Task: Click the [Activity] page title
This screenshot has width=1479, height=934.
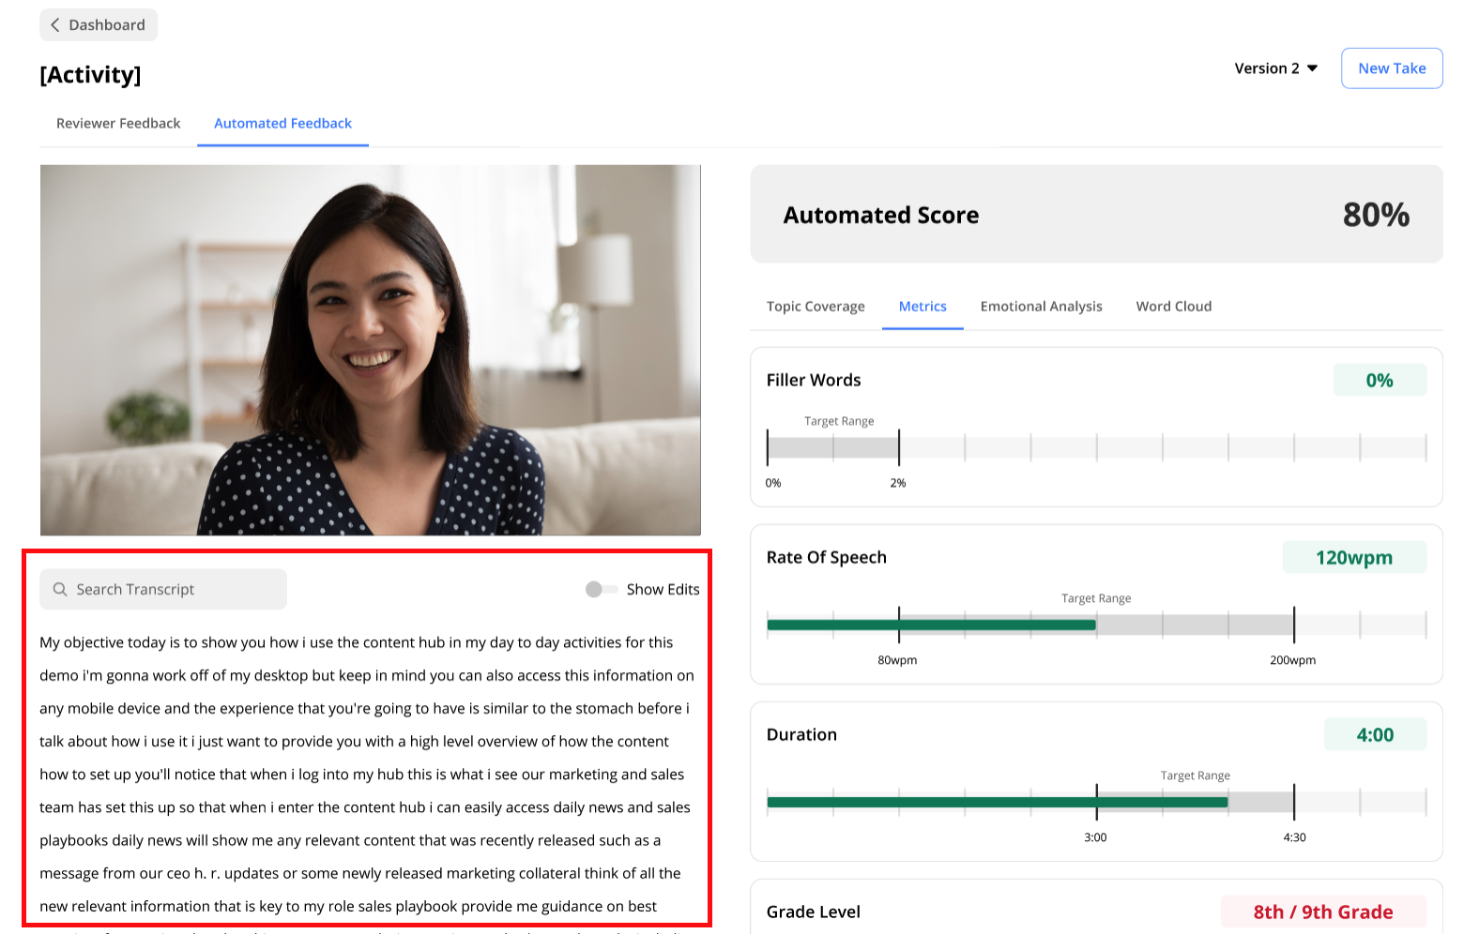Action: 90,74
